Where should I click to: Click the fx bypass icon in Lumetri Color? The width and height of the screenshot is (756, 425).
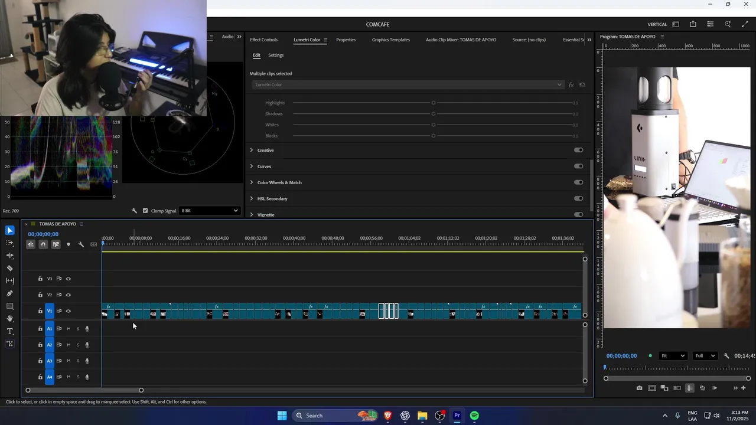571,85
